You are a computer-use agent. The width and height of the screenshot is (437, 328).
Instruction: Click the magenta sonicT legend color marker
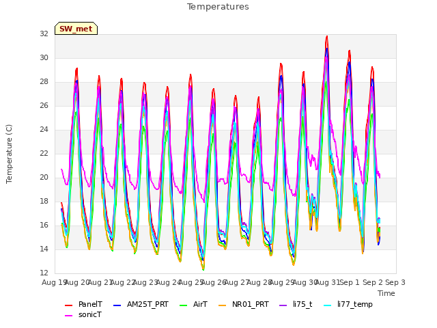click(68, 316)
